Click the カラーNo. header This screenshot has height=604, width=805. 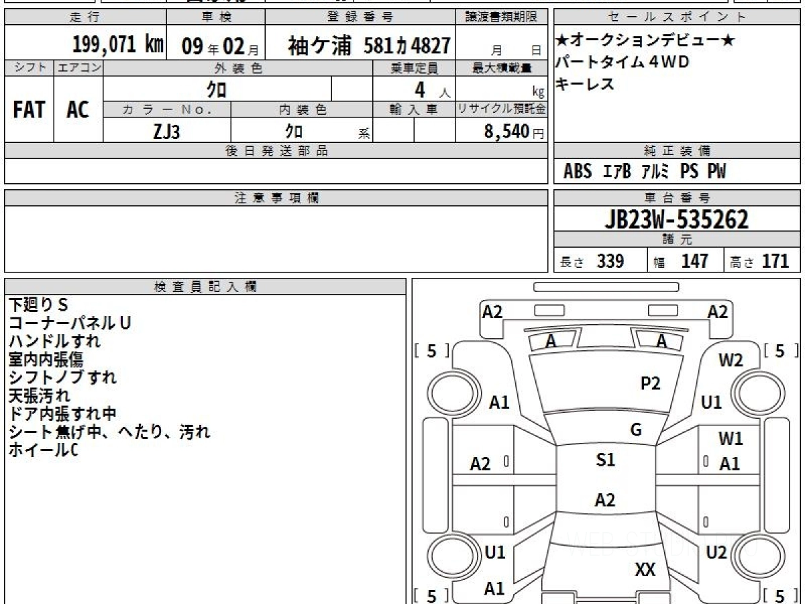167,109
